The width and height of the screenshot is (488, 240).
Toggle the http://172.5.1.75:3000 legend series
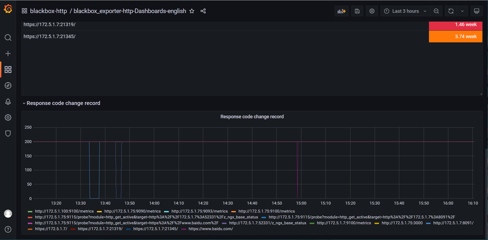(402, 223)
